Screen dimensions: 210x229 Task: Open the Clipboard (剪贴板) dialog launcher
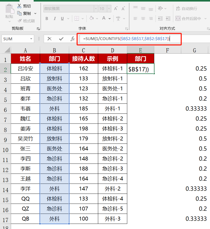coord(38,29)
